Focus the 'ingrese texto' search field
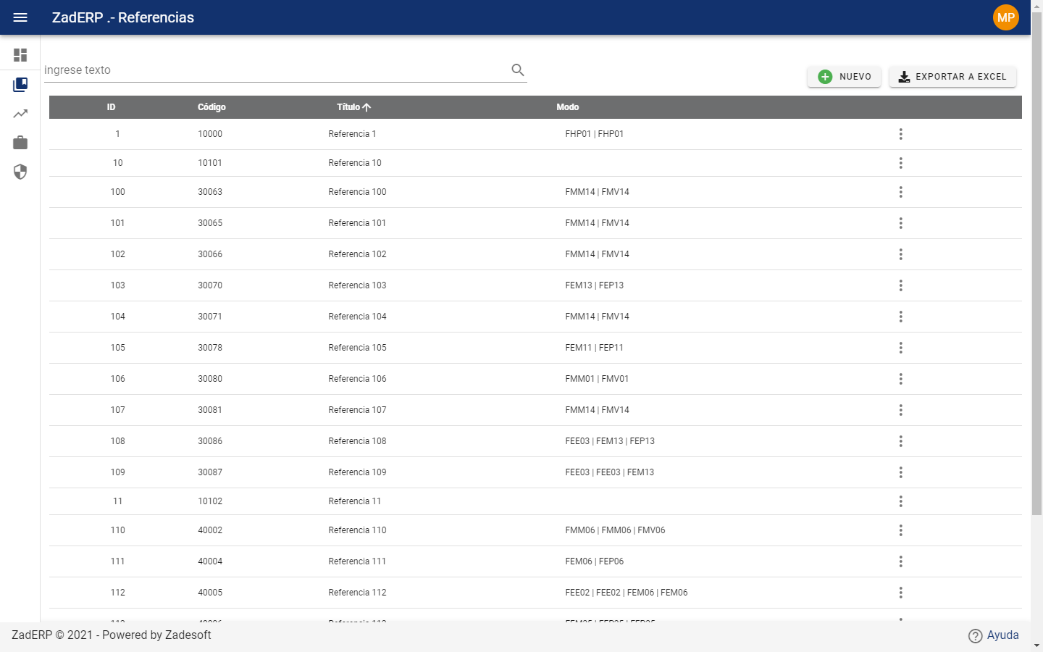 (275, 70)
